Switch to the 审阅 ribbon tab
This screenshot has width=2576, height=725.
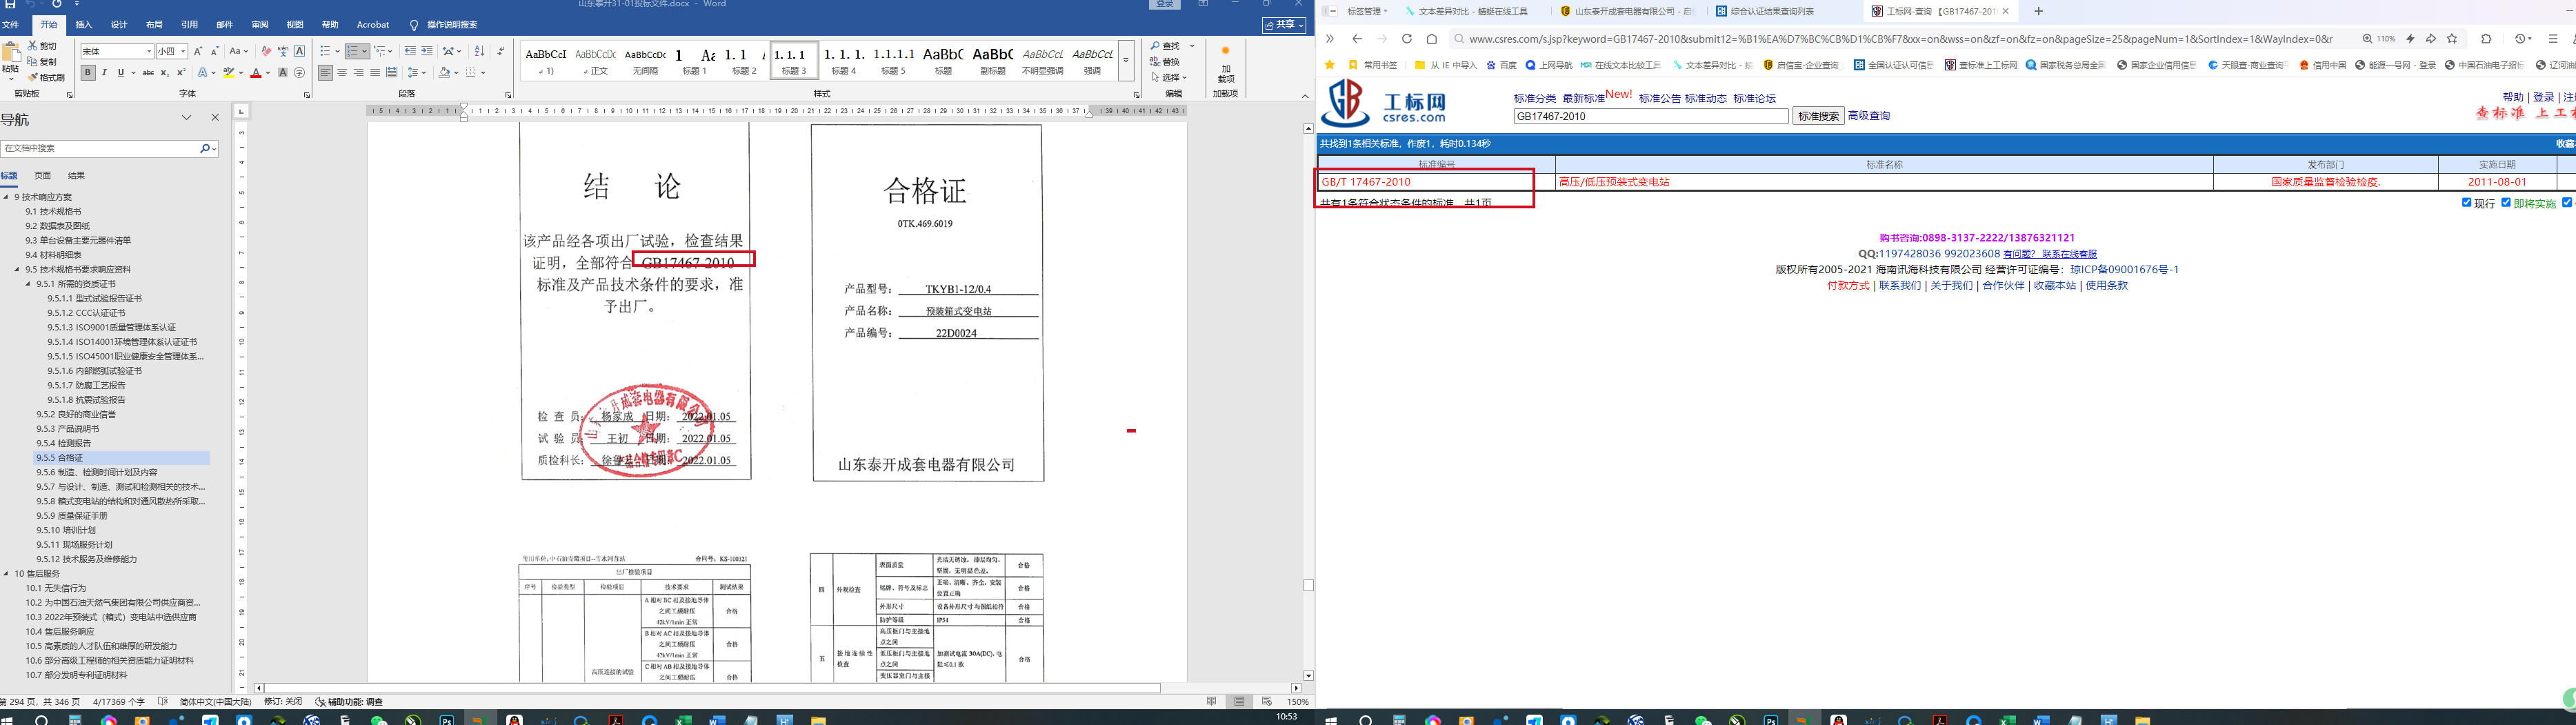click(260, 25)
